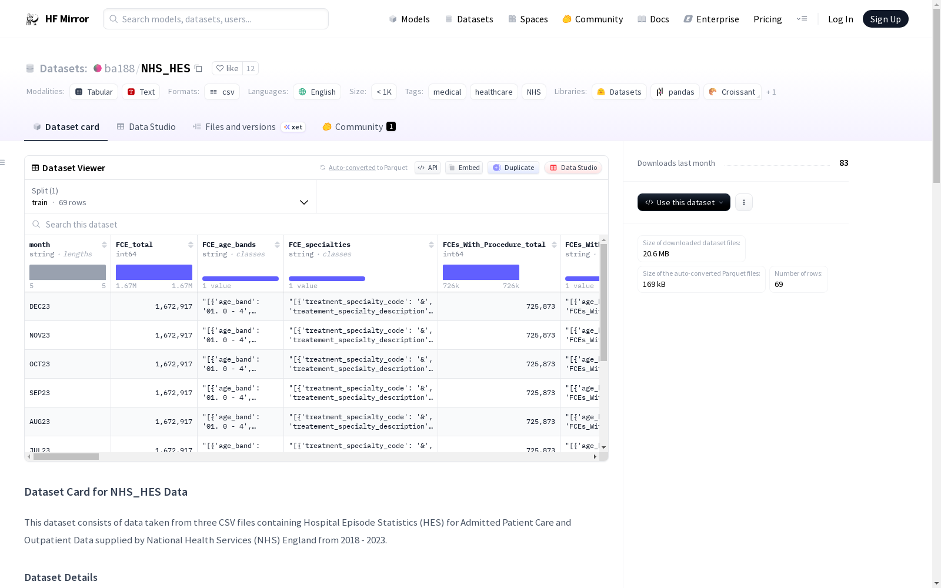The height and width of the screenshot is (588, 941).
Task: Select the SEP23 month cell
Action: [68, 393]
